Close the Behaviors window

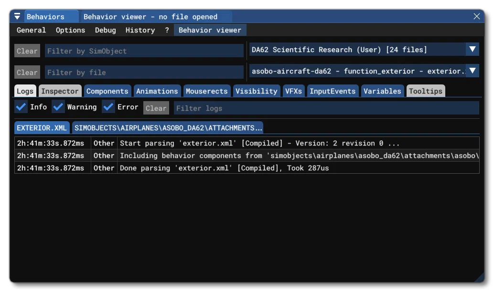476,16
